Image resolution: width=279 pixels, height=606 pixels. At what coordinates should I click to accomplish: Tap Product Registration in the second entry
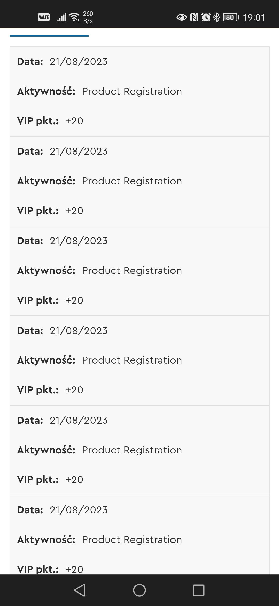pyautogui.click(x=132, y=181)
